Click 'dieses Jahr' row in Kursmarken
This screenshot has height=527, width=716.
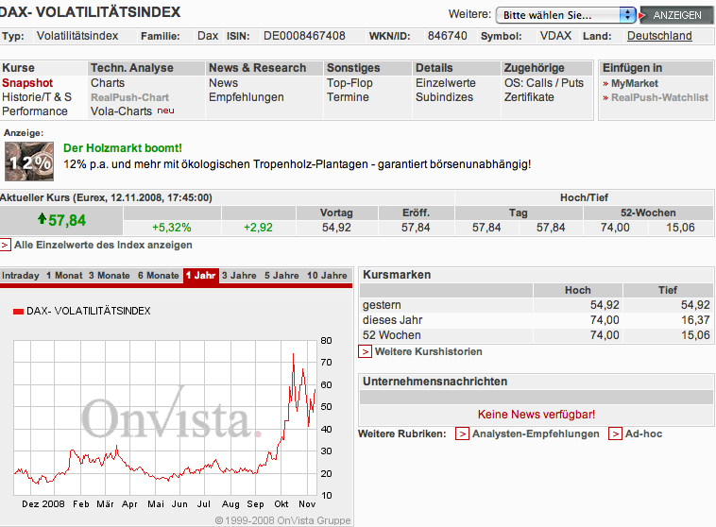click(x=537, y=320)
